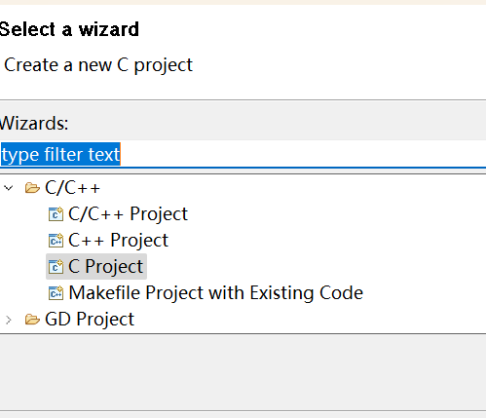
Task: Select the GD Project category label
Action: click(90, 320)
